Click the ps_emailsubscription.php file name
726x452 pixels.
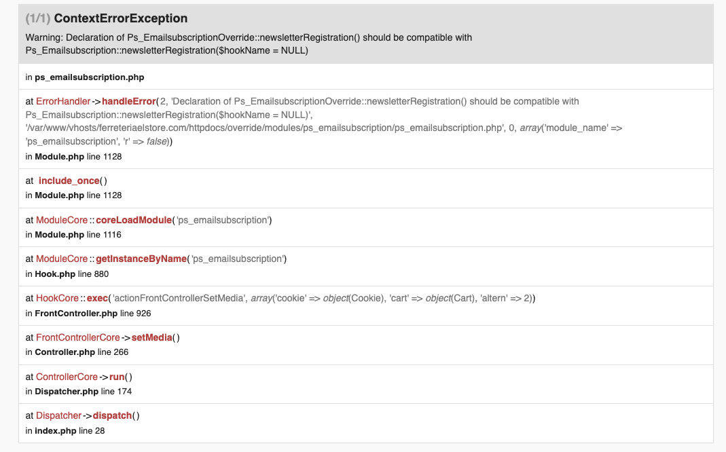click(x=89, y=77)
